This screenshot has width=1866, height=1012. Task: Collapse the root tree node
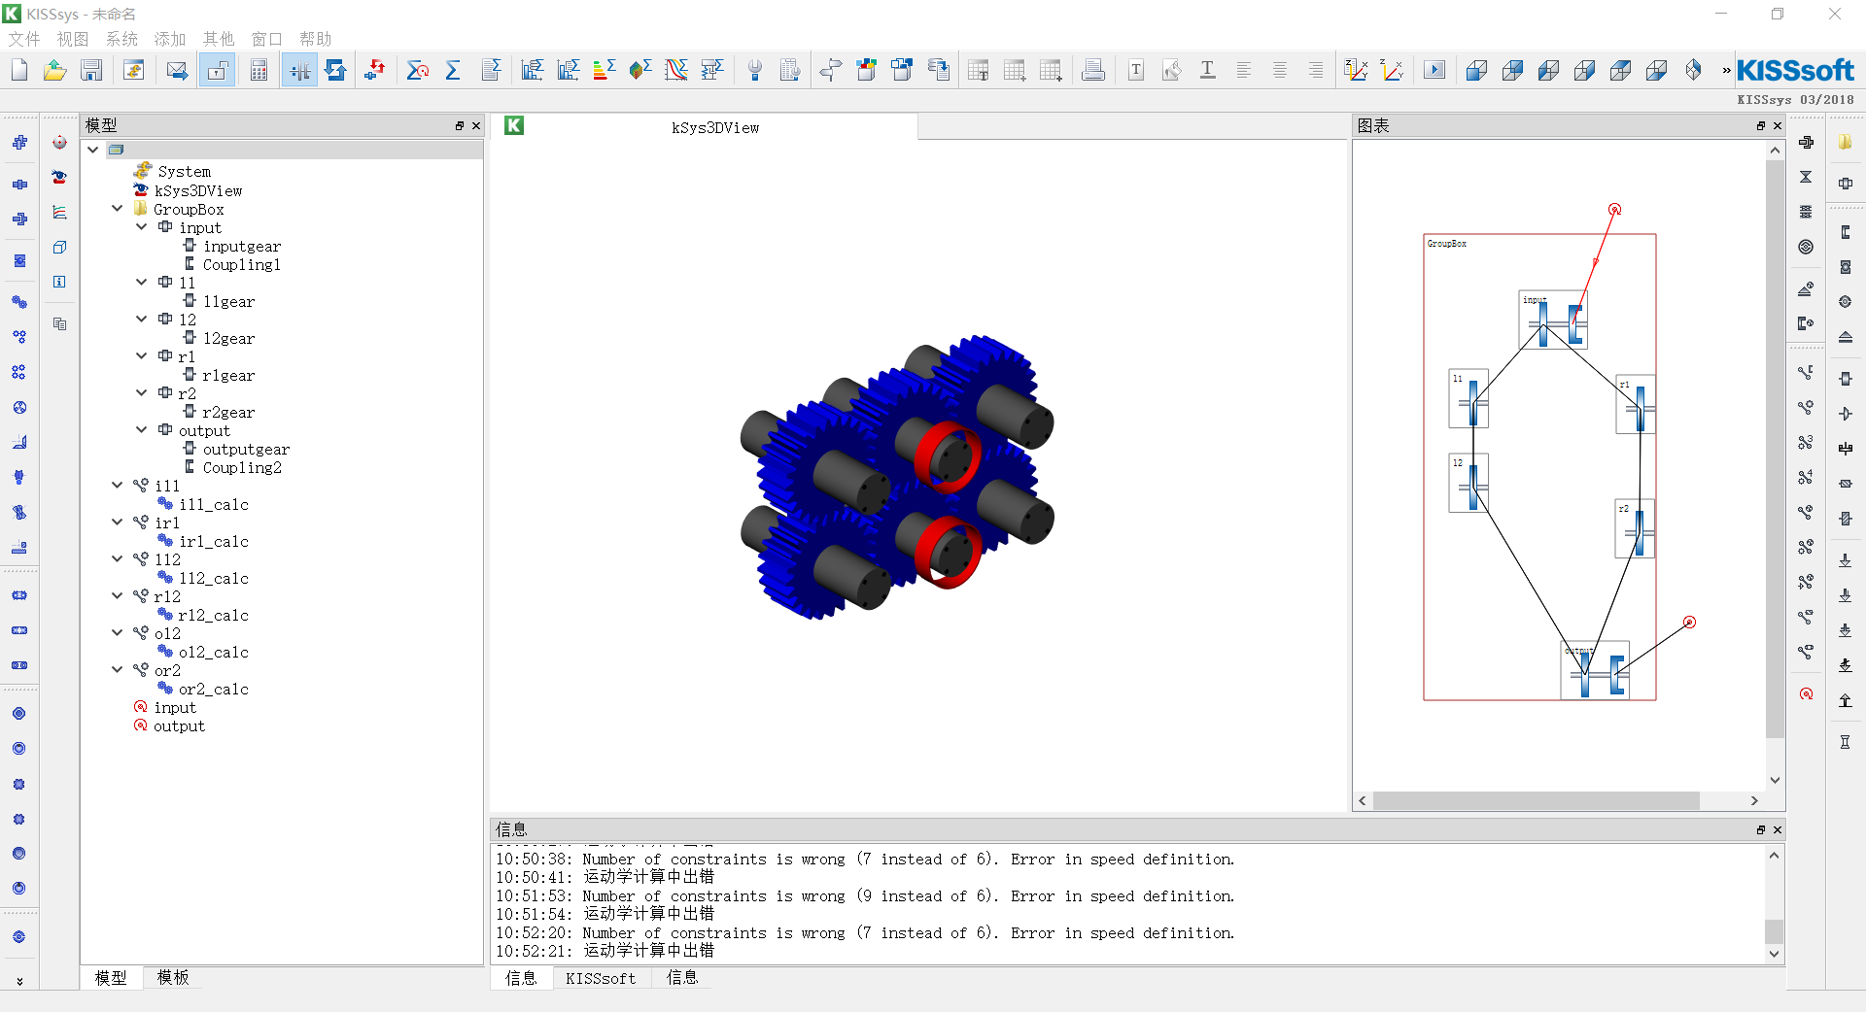coord(93,150)
